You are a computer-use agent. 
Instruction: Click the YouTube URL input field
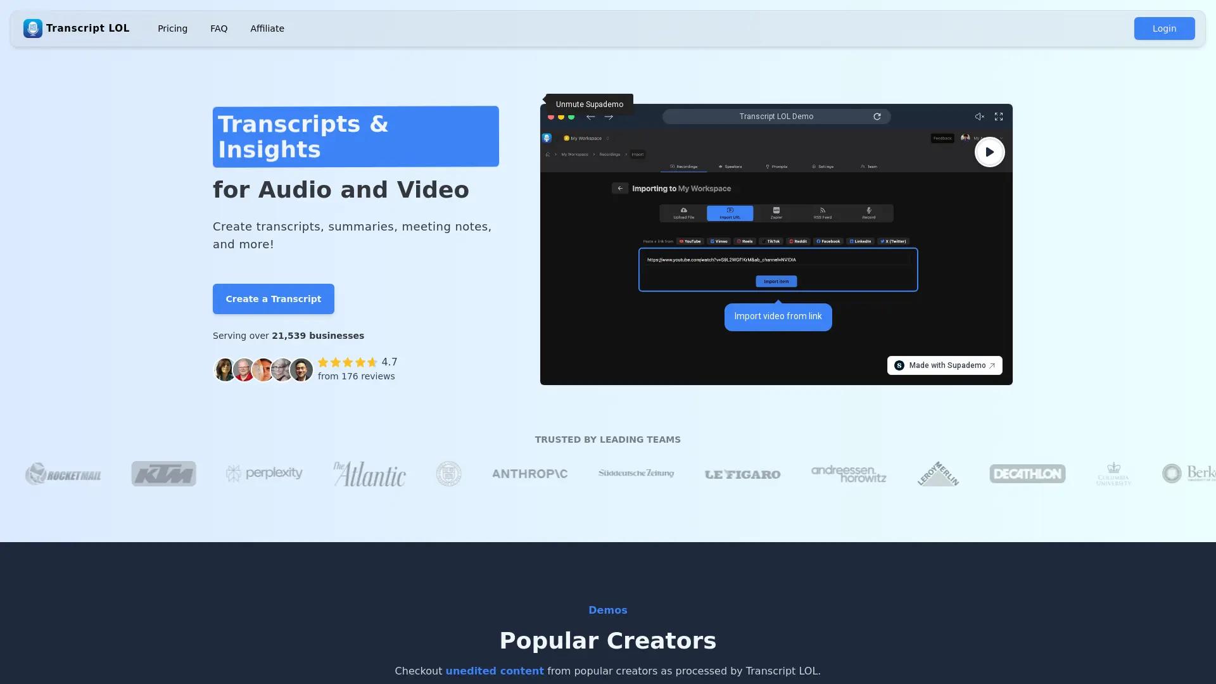[778, 260]
